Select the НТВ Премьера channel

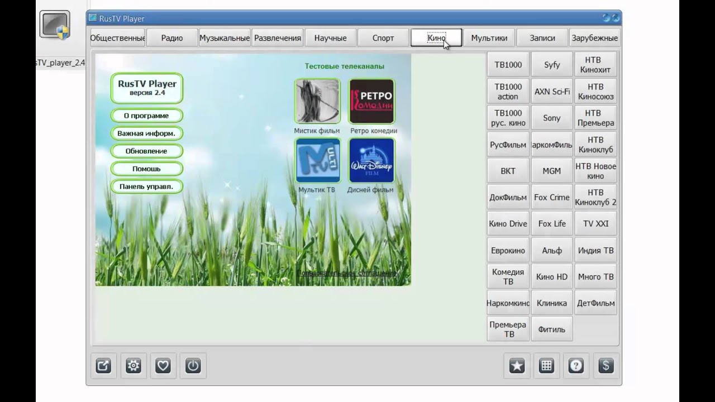point(596,118)
